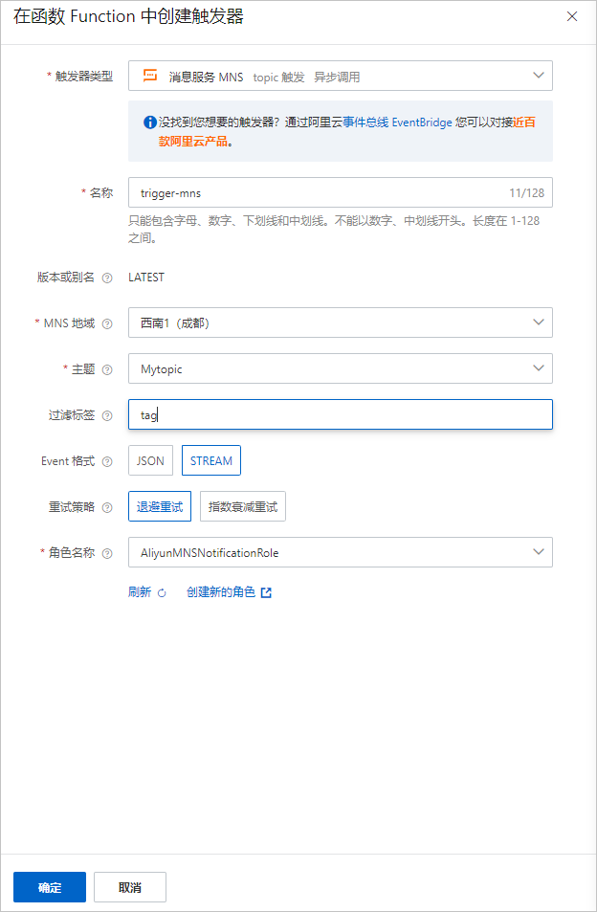Open help icon beside 角色名称
597x912 pixels.
point(107,554)
